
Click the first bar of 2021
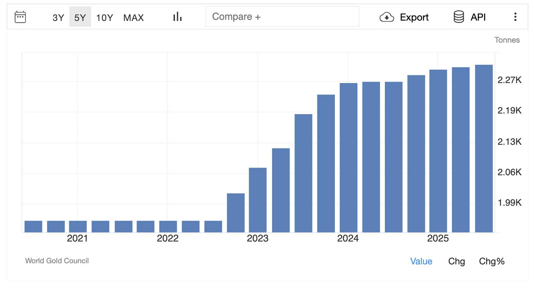tap(33, 226)
